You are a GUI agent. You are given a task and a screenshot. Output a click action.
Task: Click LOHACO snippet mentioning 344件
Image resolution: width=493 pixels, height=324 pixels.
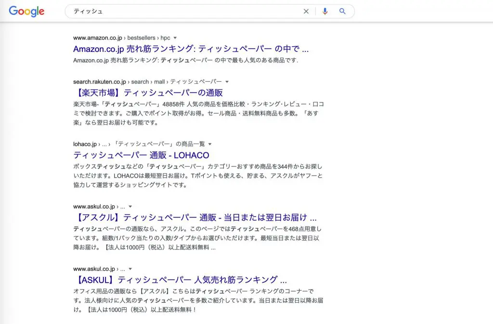198,175
